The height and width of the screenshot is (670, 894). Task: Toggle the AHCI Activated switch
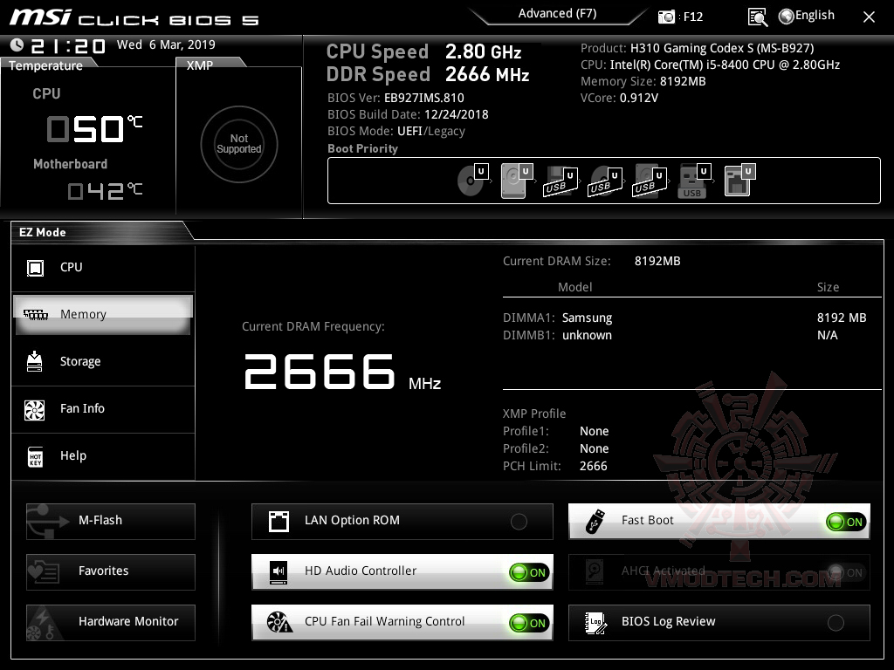pos(846,572)
